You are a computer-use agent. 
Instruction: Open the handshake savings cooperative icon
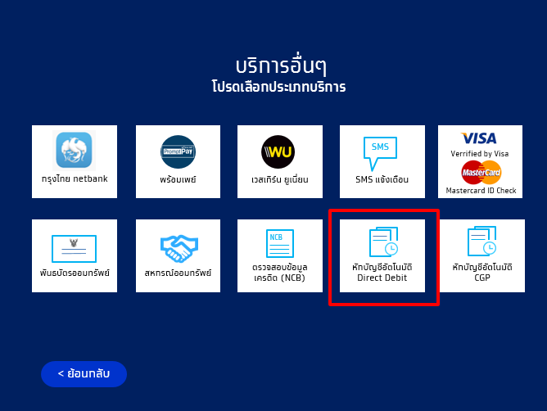point(177,247)
